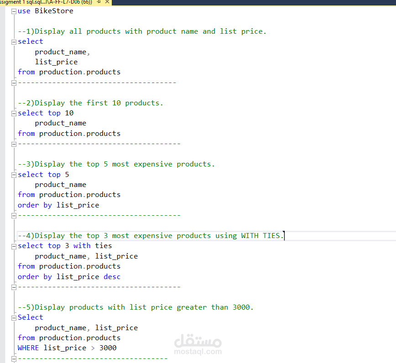Close the sql.sql query tab

tap(107, 2)
